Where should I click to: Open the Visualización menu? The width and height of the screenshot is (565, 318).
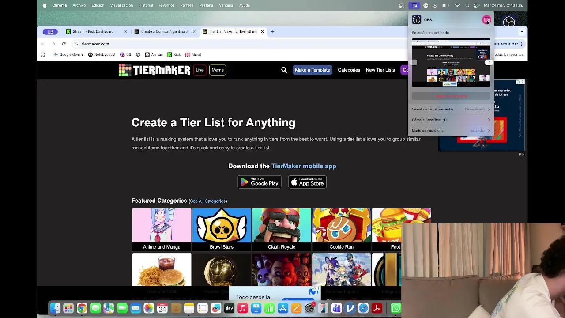pos(121,5)
